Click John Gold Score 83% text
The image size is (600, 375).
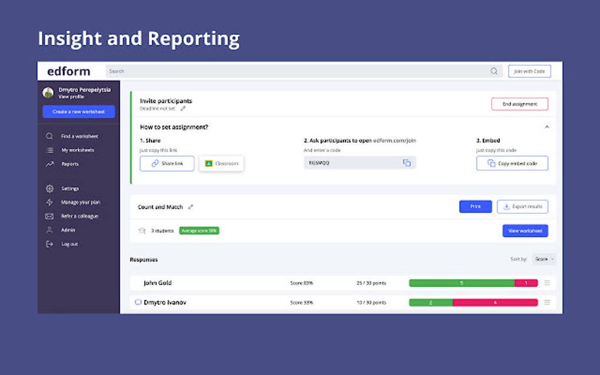pos(302,283)
